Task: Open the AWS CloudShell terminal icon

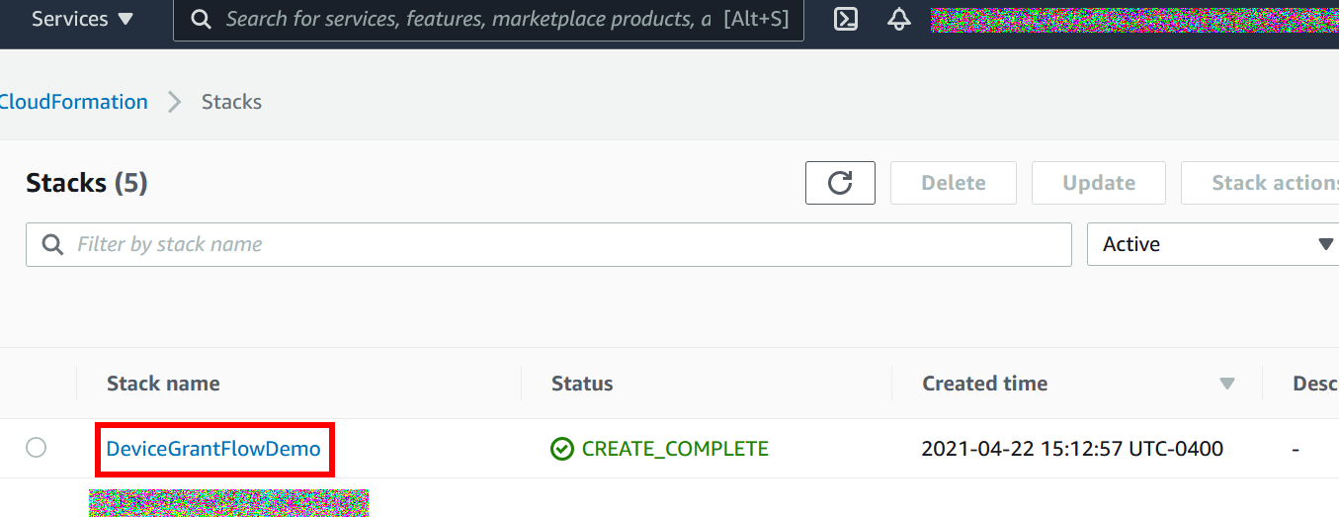Action: pos(846,19)
